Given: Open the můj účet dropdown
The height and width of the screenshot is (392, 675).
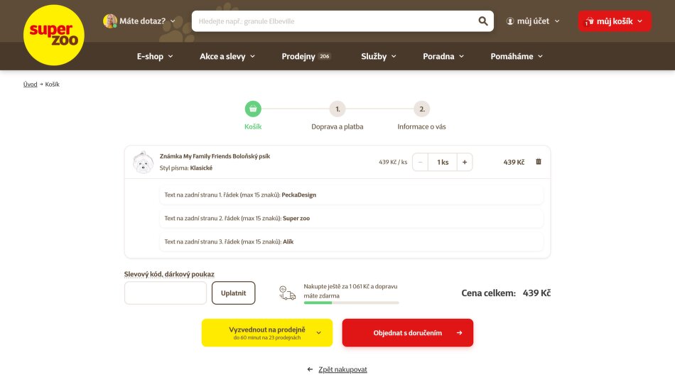Looking at the screenshot, I should [x=533, y=21].
